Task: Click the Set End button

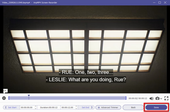Action: click(86, 107)
